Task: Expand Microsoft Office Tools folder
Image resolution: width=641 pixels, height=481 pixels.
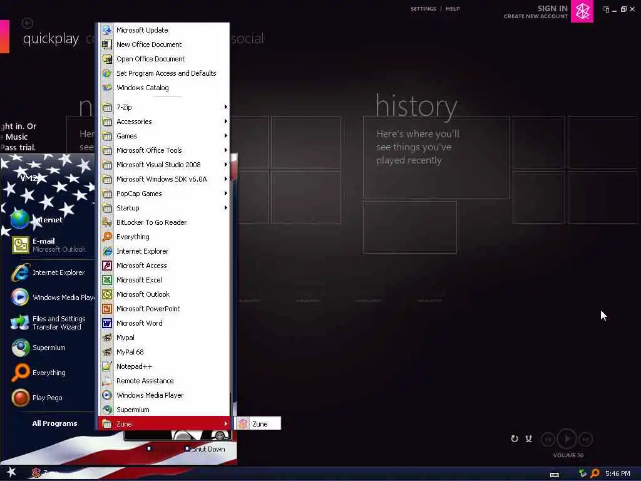Action: point(164,150)
